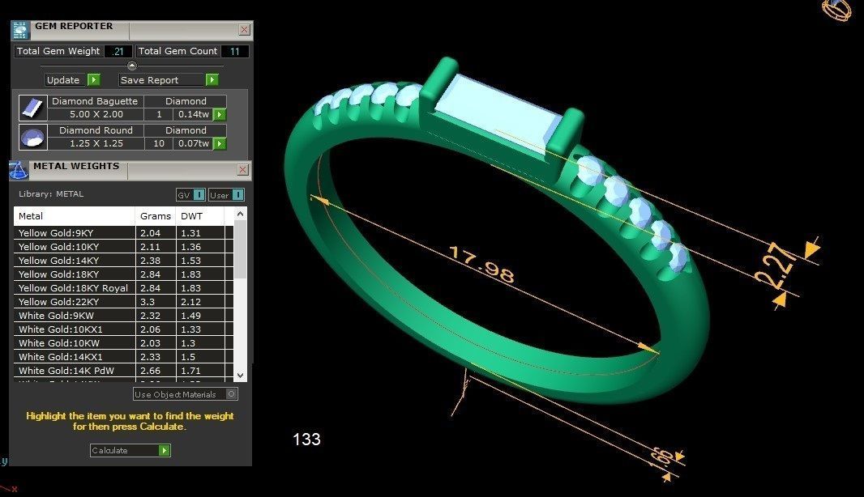Select the Yellow Gold:10KY row
The height and width of the screenshot is (497, 864).
coord(123,247)
